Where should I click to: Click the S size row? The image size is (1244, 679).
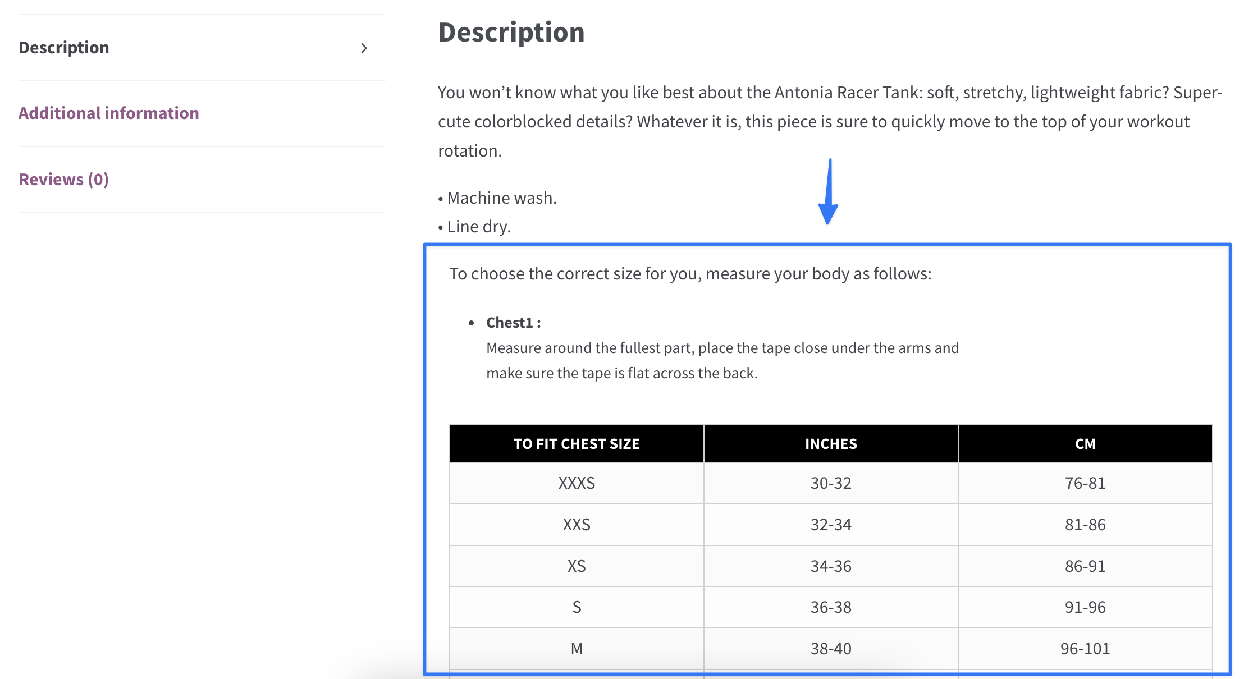pos(576,607)
